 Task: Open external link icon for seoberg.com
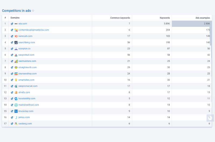[x=12, y=124]
